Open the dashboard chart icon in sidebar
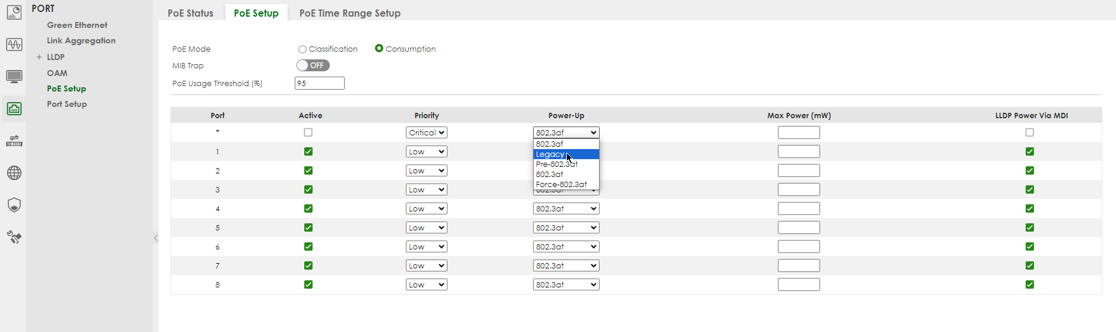 (x=14, y=12)
